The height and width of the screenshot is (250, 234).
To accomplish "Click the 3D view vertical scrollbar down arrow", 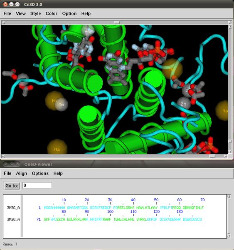I will pos(230,151).
